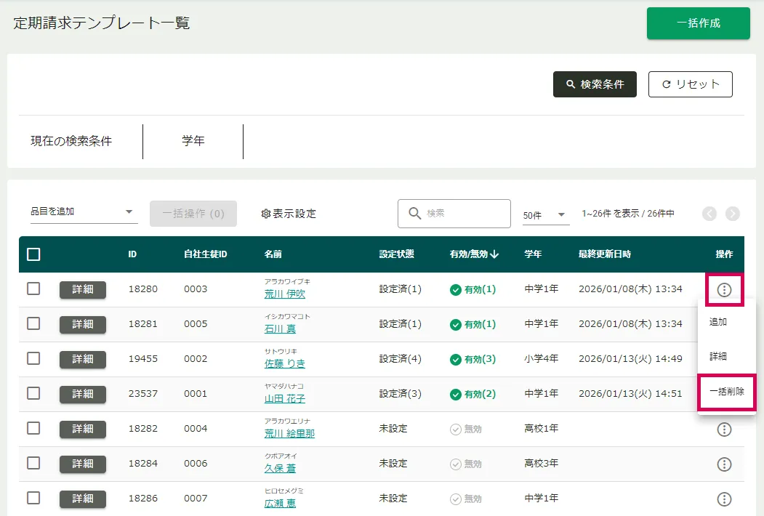Toggle the select-all checkbox in table header
Image resolution: width=764 pixels, height=516 pixels.
click(x=33, y=254)
